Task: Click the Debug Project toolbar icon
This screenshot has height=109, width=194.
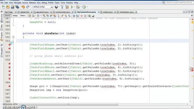Action: pos(78,7)
